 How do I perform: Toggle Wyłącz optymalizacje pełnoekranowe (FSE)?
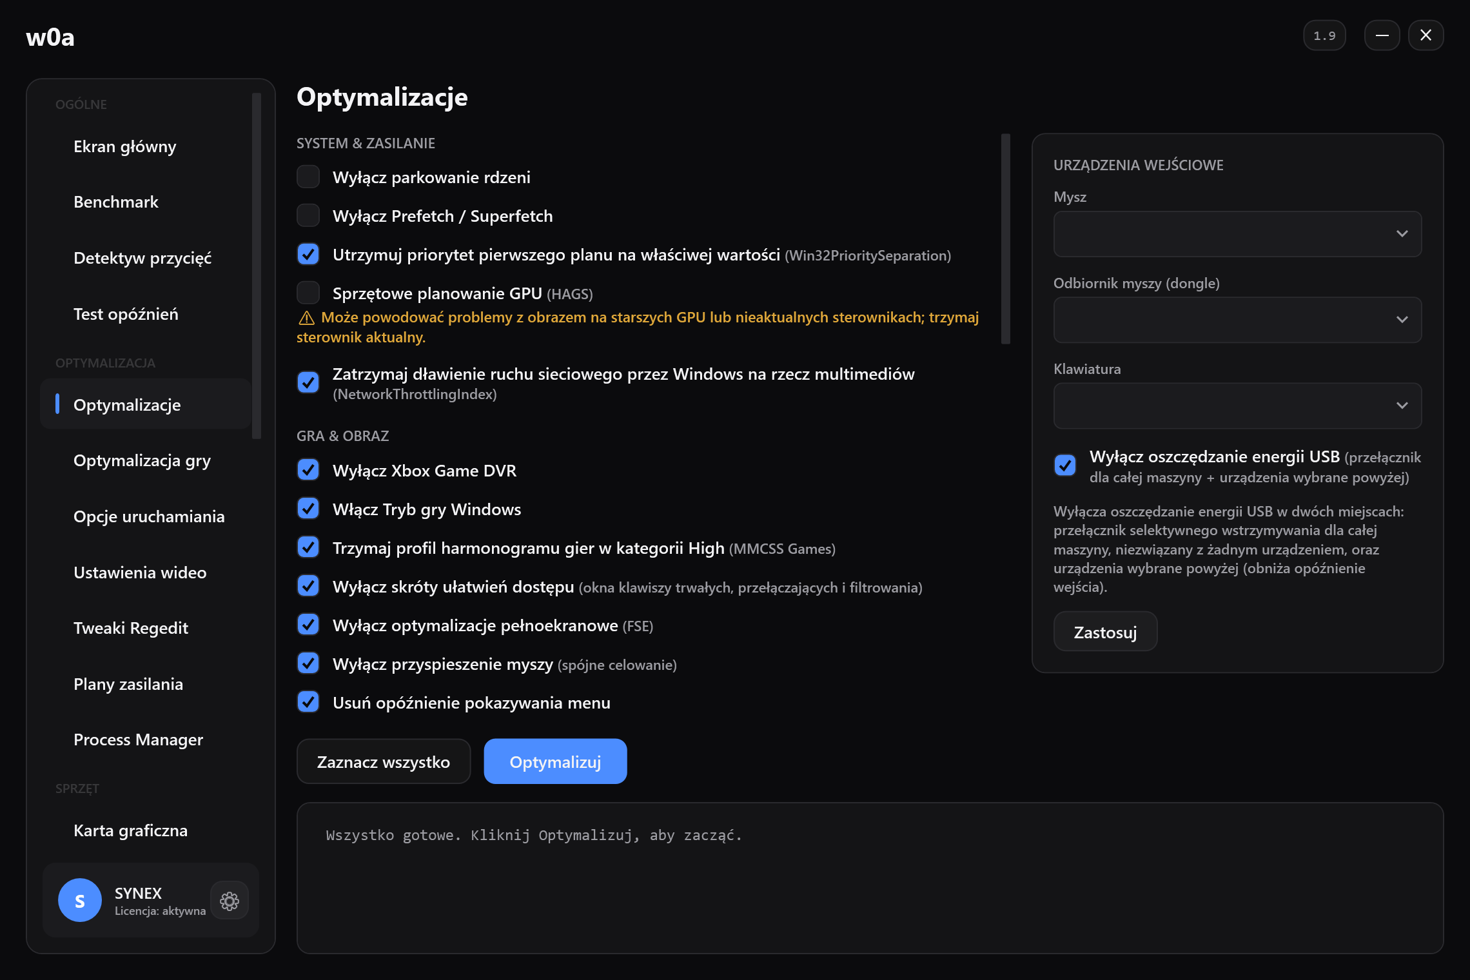pos(308,625)
